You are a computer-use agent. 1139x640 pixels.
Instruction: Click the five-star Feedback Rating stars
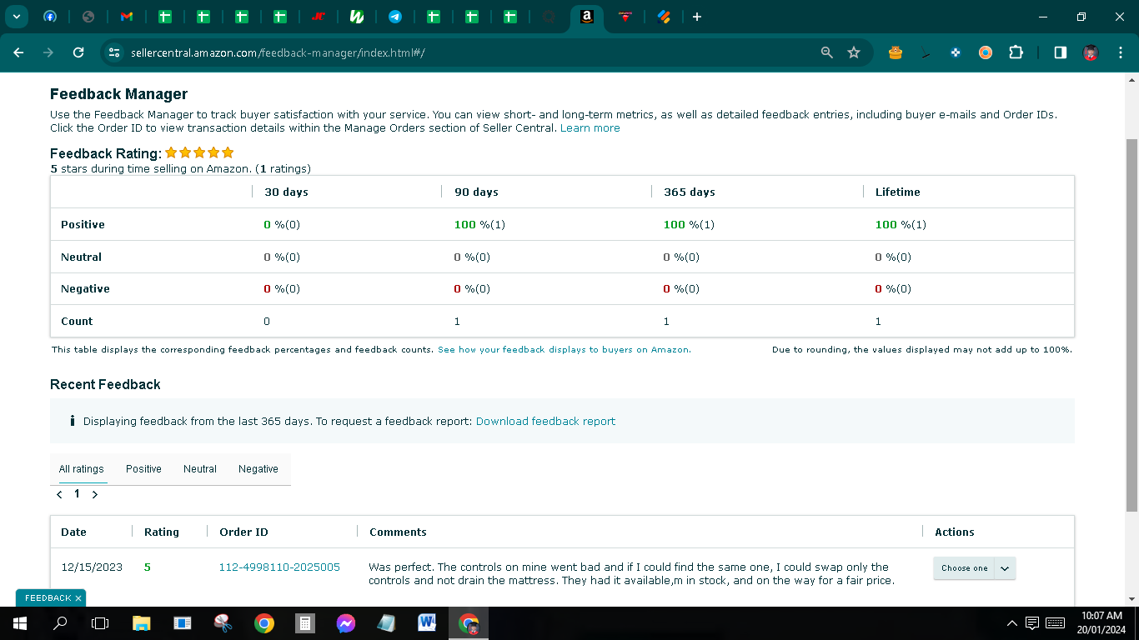pyautogui.click(x=199, y=153)
